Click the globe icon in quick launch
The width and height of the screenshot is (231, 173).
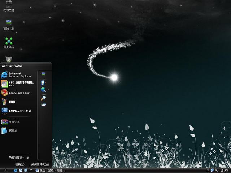coord(21,170)
